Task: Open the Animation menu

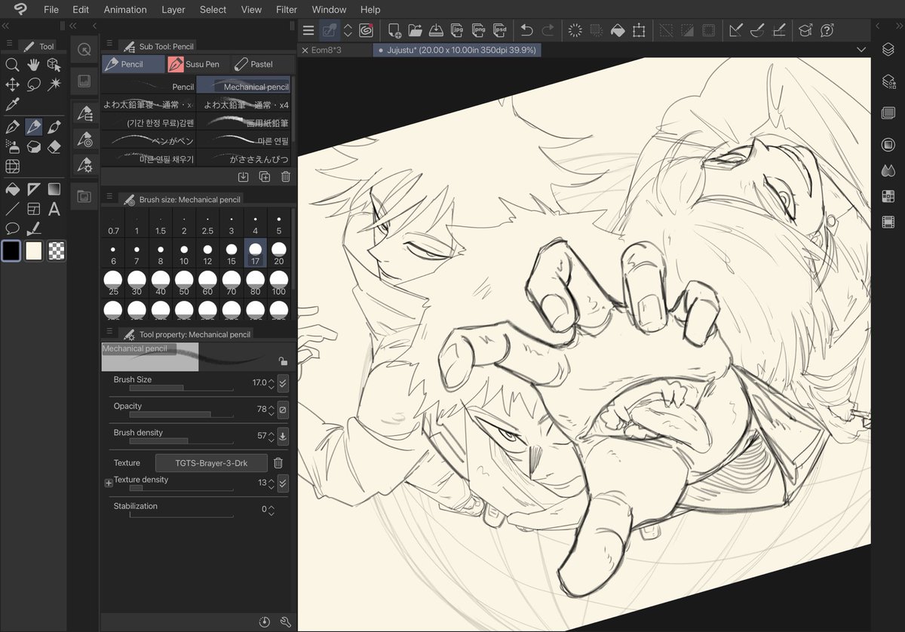Action: (x=125, y=9)
